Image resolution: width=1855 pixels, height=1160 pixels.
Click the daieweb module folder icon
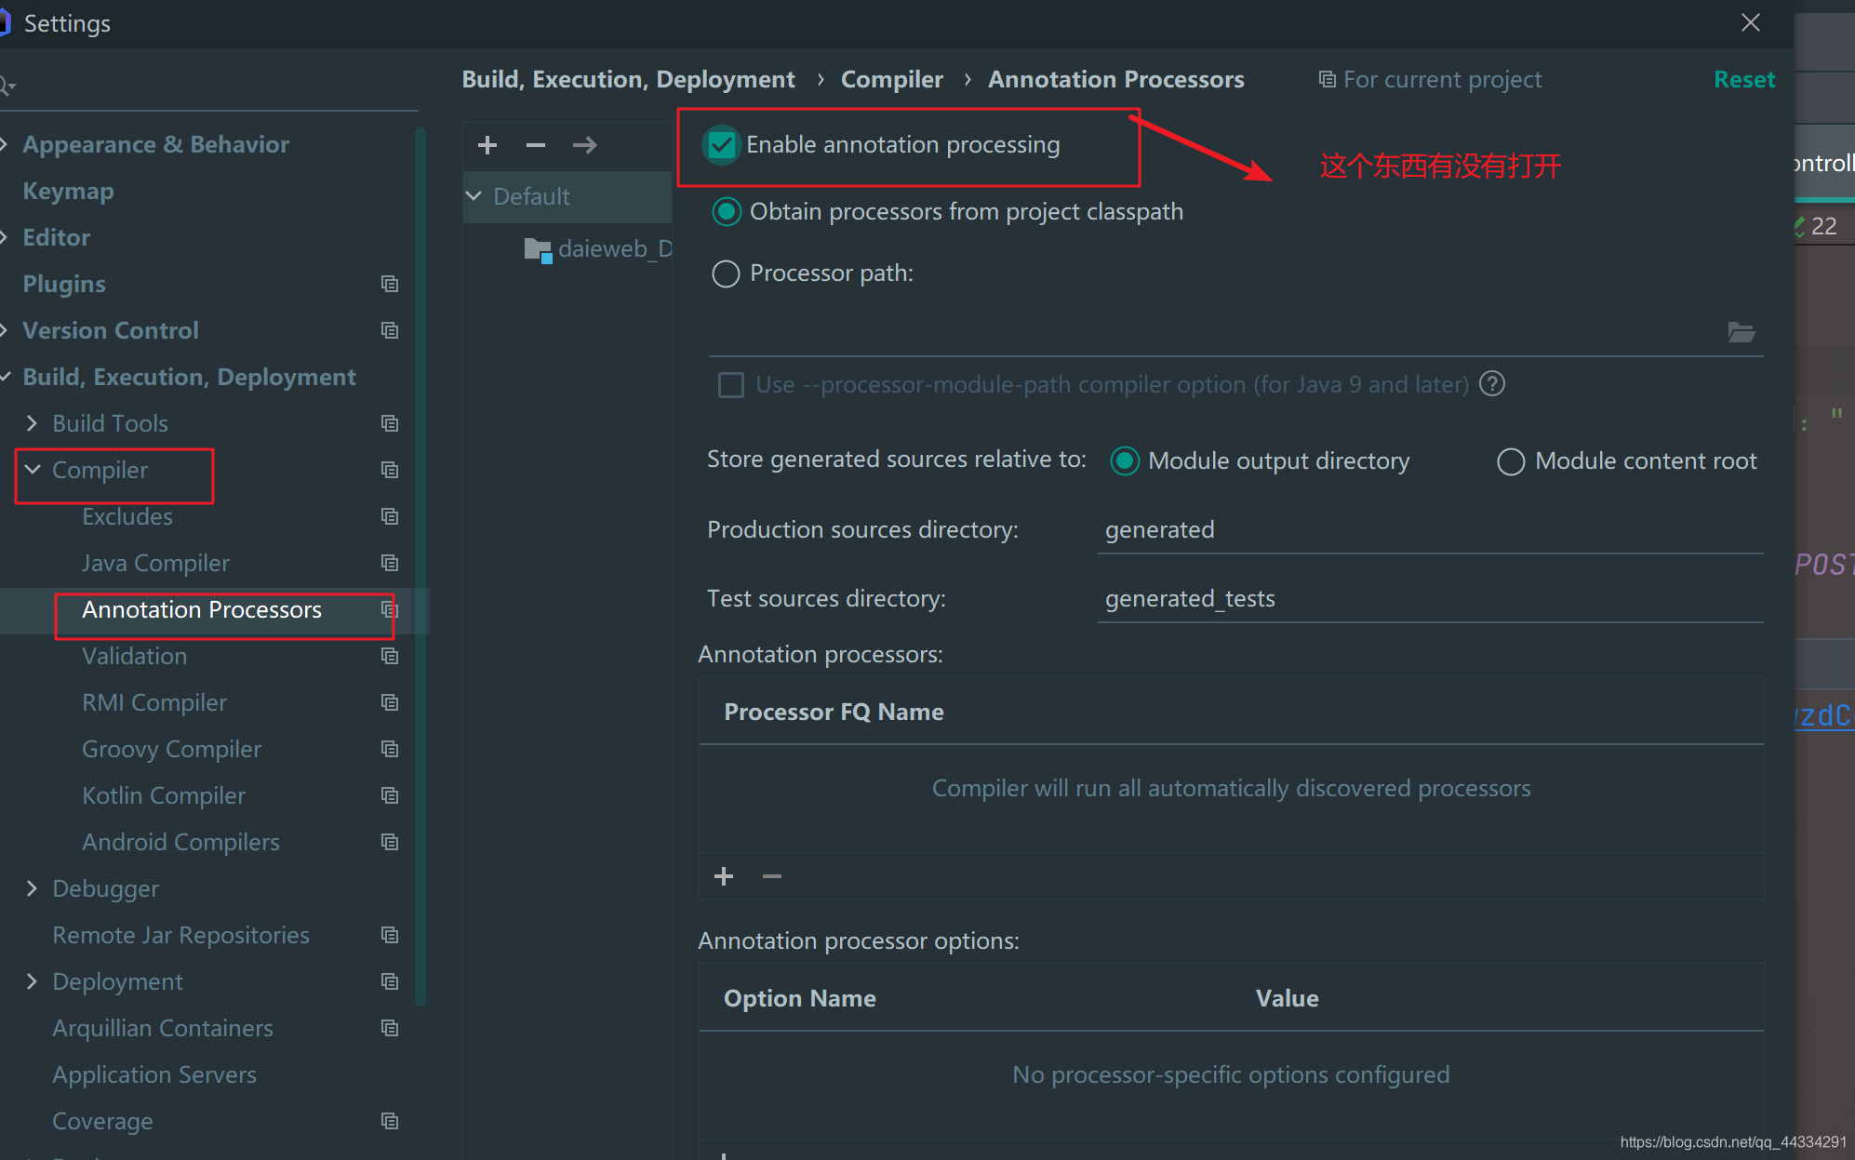(x=538, y=249)
